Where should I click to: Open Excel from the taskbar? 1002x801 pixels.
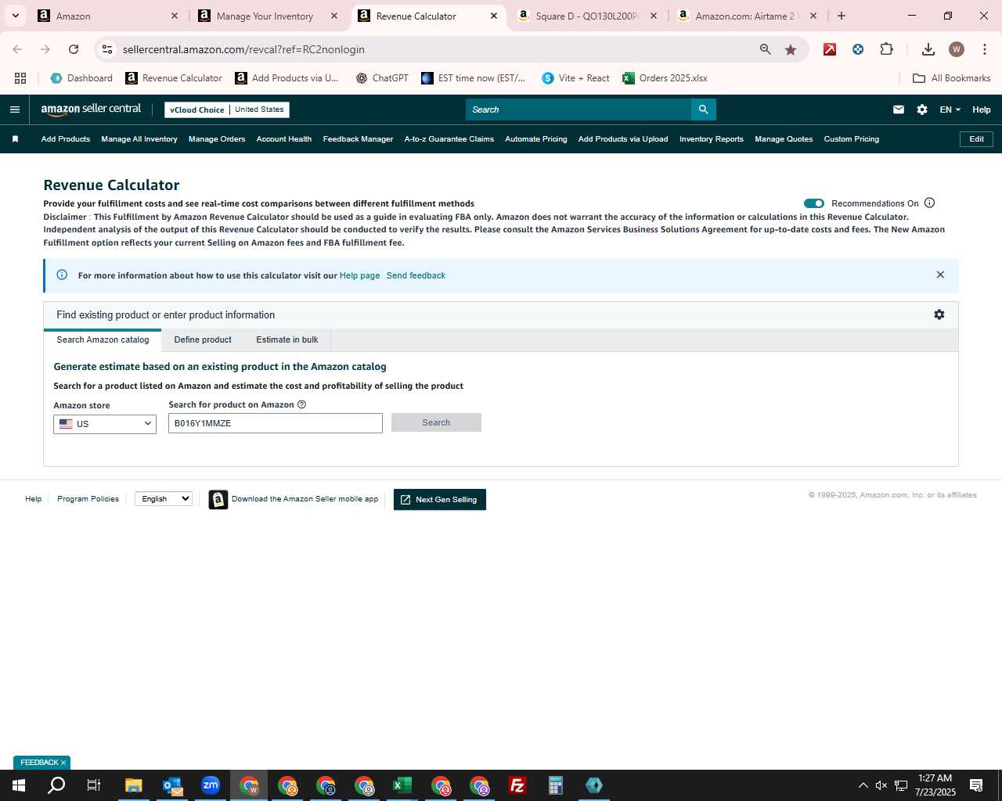point(402,785)
